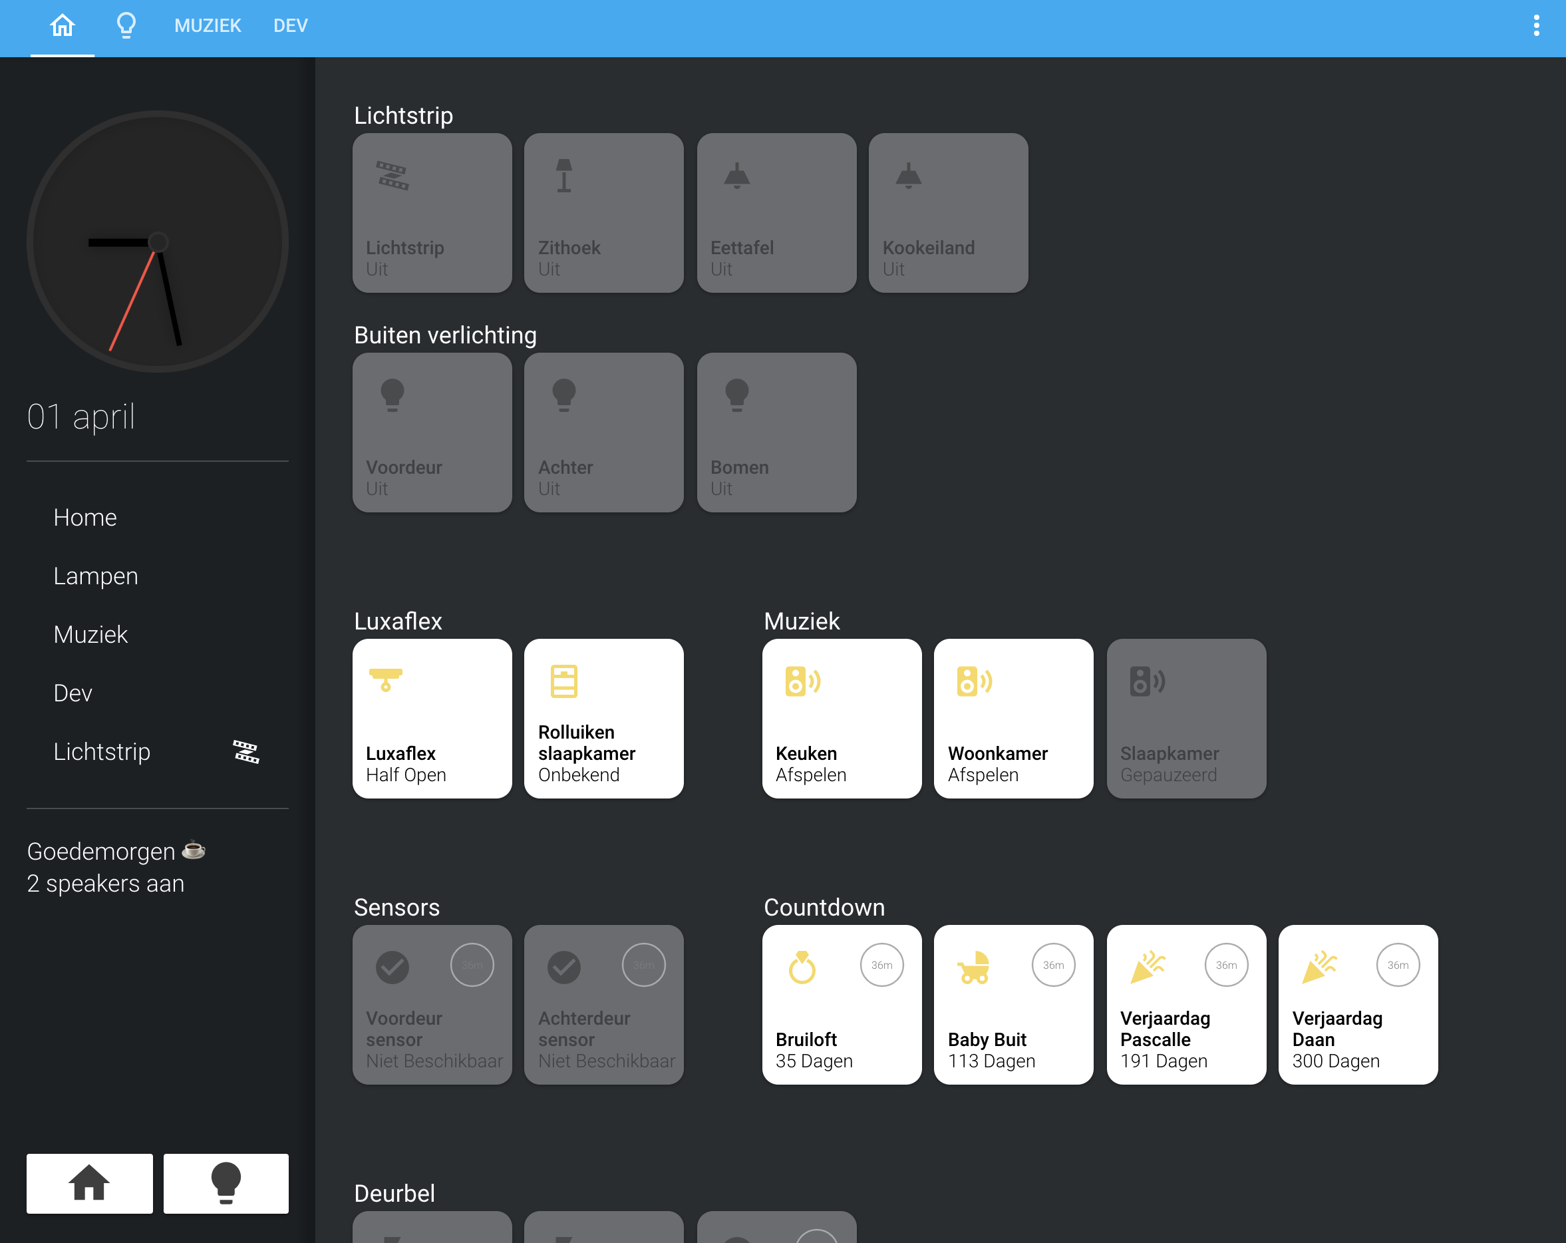Open the lightbulb tab in header

(x=126, y=26)
